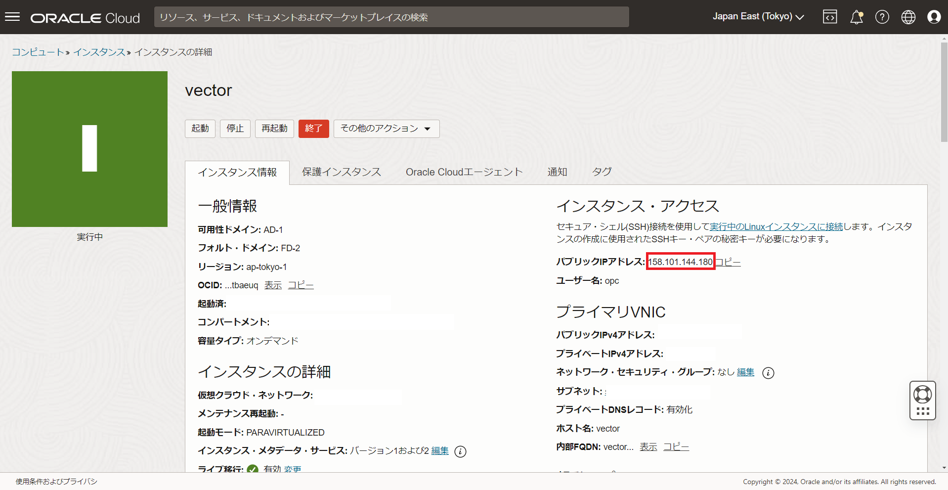Image resolution: width=948 pixels, height=490 pixels.
Task: Select the タグ tab
Action: tap(602, 172)
